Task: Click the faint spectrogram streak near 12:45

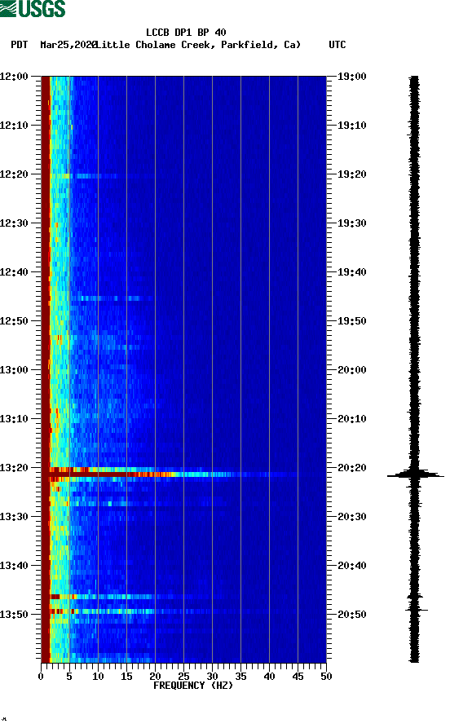Action: point(112,298)
